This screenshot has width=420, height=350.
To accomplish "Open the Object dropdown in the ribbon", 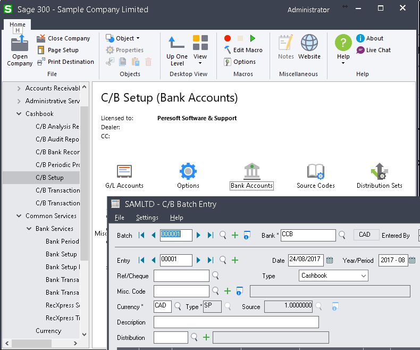I will point(123,38).
